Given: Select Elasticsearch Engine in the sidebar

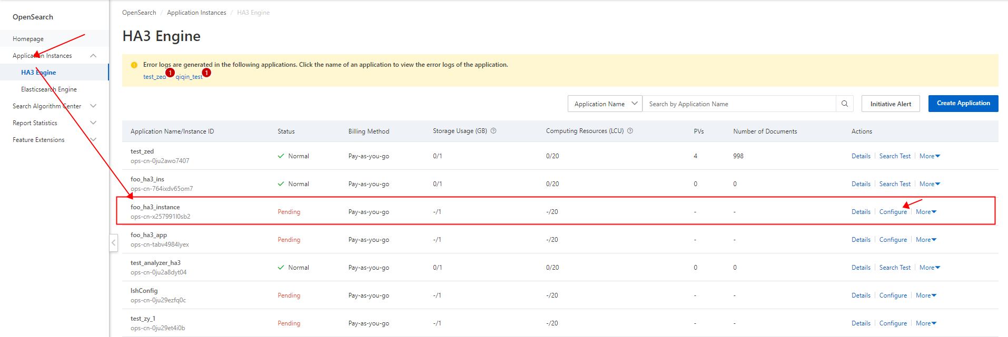Looking at the screenshot, I should 49,89.
